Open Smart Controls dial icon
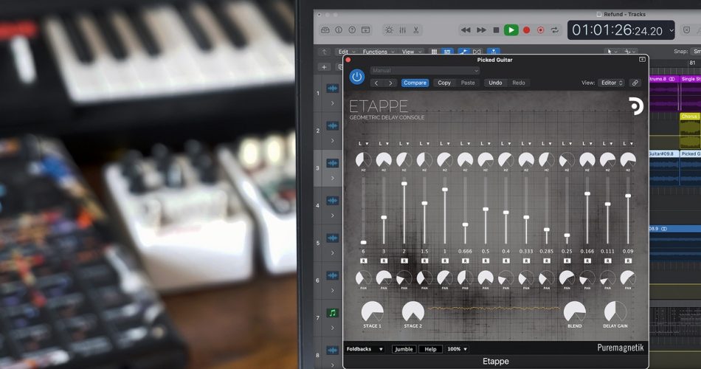This screenshot has width=701, height=369. pos(389,30)
